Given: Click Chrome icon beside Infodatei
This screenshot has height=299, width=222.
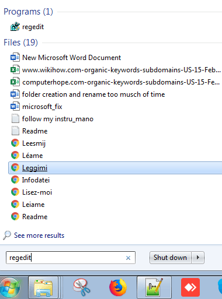Looking at the screenshot, I should (15, 180).
